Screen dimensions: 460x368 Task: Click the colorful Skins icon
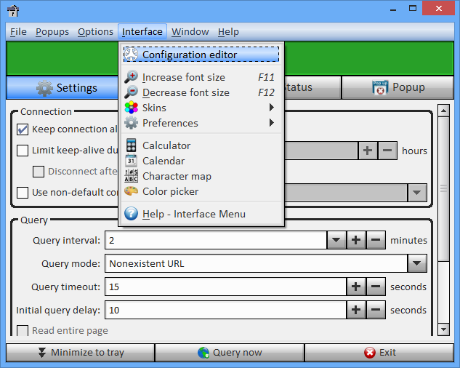(x=131, y=108)
